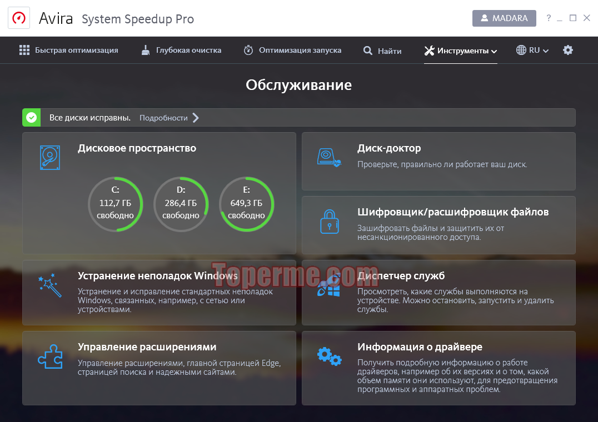Click the MADARA account button
The height and width of the screenshot is (422, 598).
(x=504, y=18)
